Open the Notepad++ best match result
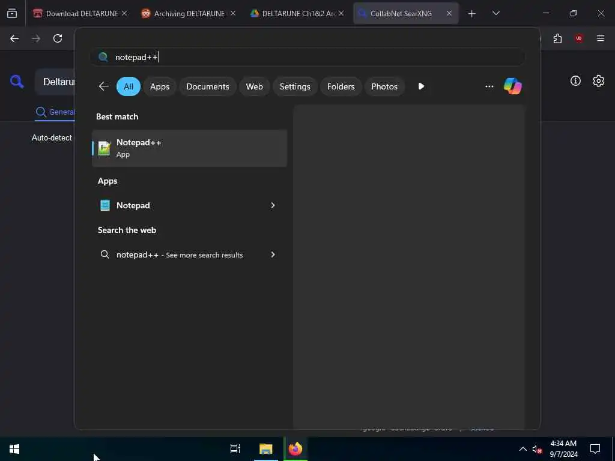Image resolution: width=615 pixels, height=461 pixels. pyautogui.click(x=189, y=148)
